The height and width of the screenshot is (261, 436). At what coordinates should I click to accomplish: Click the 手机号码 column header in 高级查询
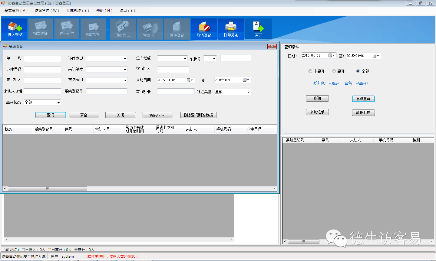[230, 129]
